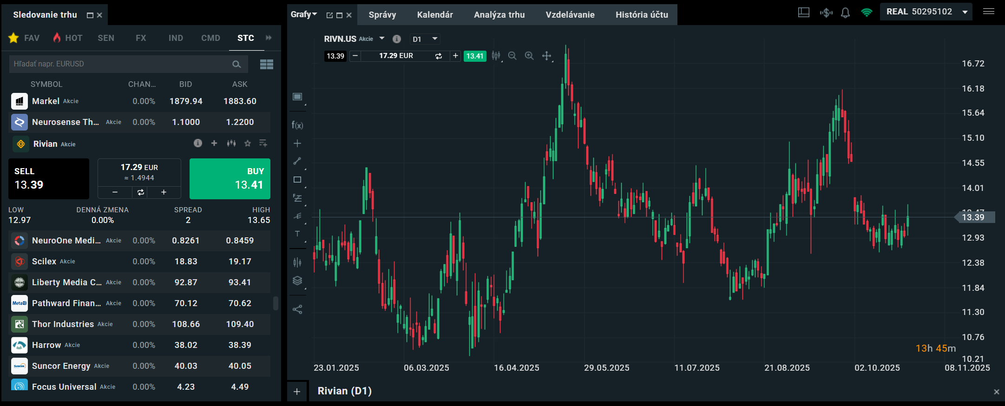Select the FX category tab
This screenshot has height=406, width=1005.
[x=141, y=38]
